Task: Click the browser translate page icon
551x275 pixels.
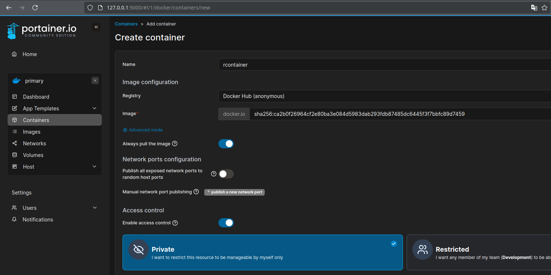Action: tap(534, 7)
